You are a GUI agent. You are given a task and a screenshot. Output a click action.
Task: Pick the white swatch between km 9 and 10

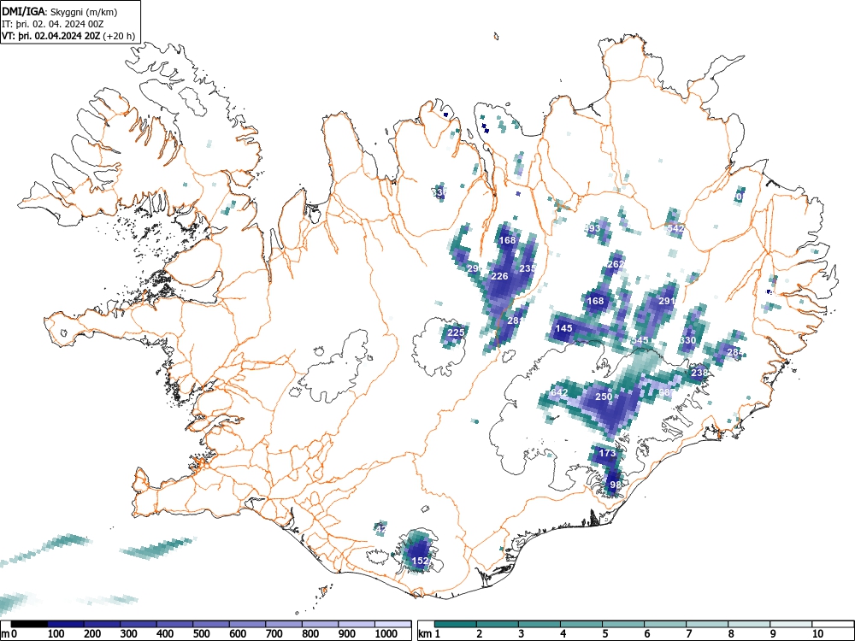click(x=791, y=624)
